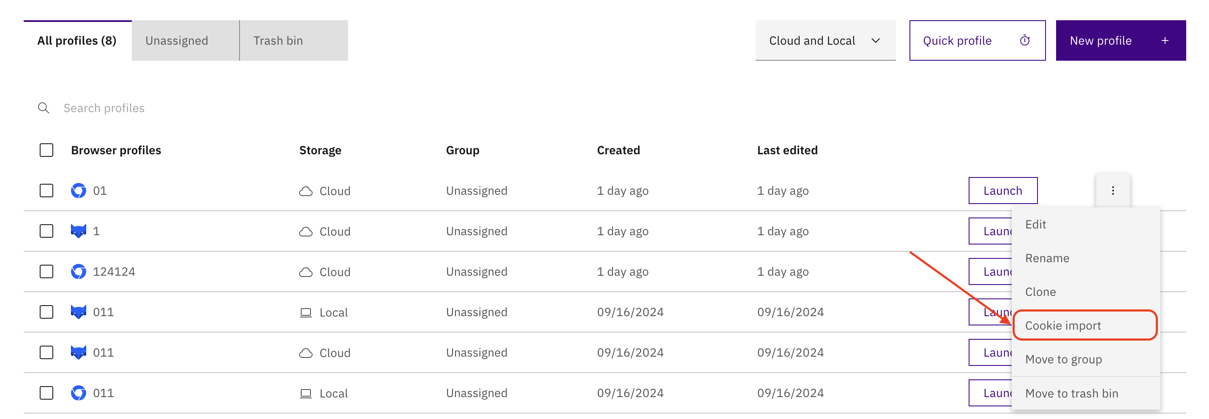The width and height of the screenshot is (1209, 419).
Task: Check the box for the cloud 011 profile
Action: coord(46,352)
